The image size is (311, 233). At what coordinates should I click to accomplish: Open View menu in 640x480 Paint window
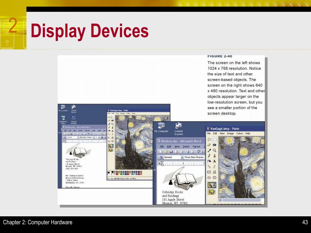[x=222, y=133]
